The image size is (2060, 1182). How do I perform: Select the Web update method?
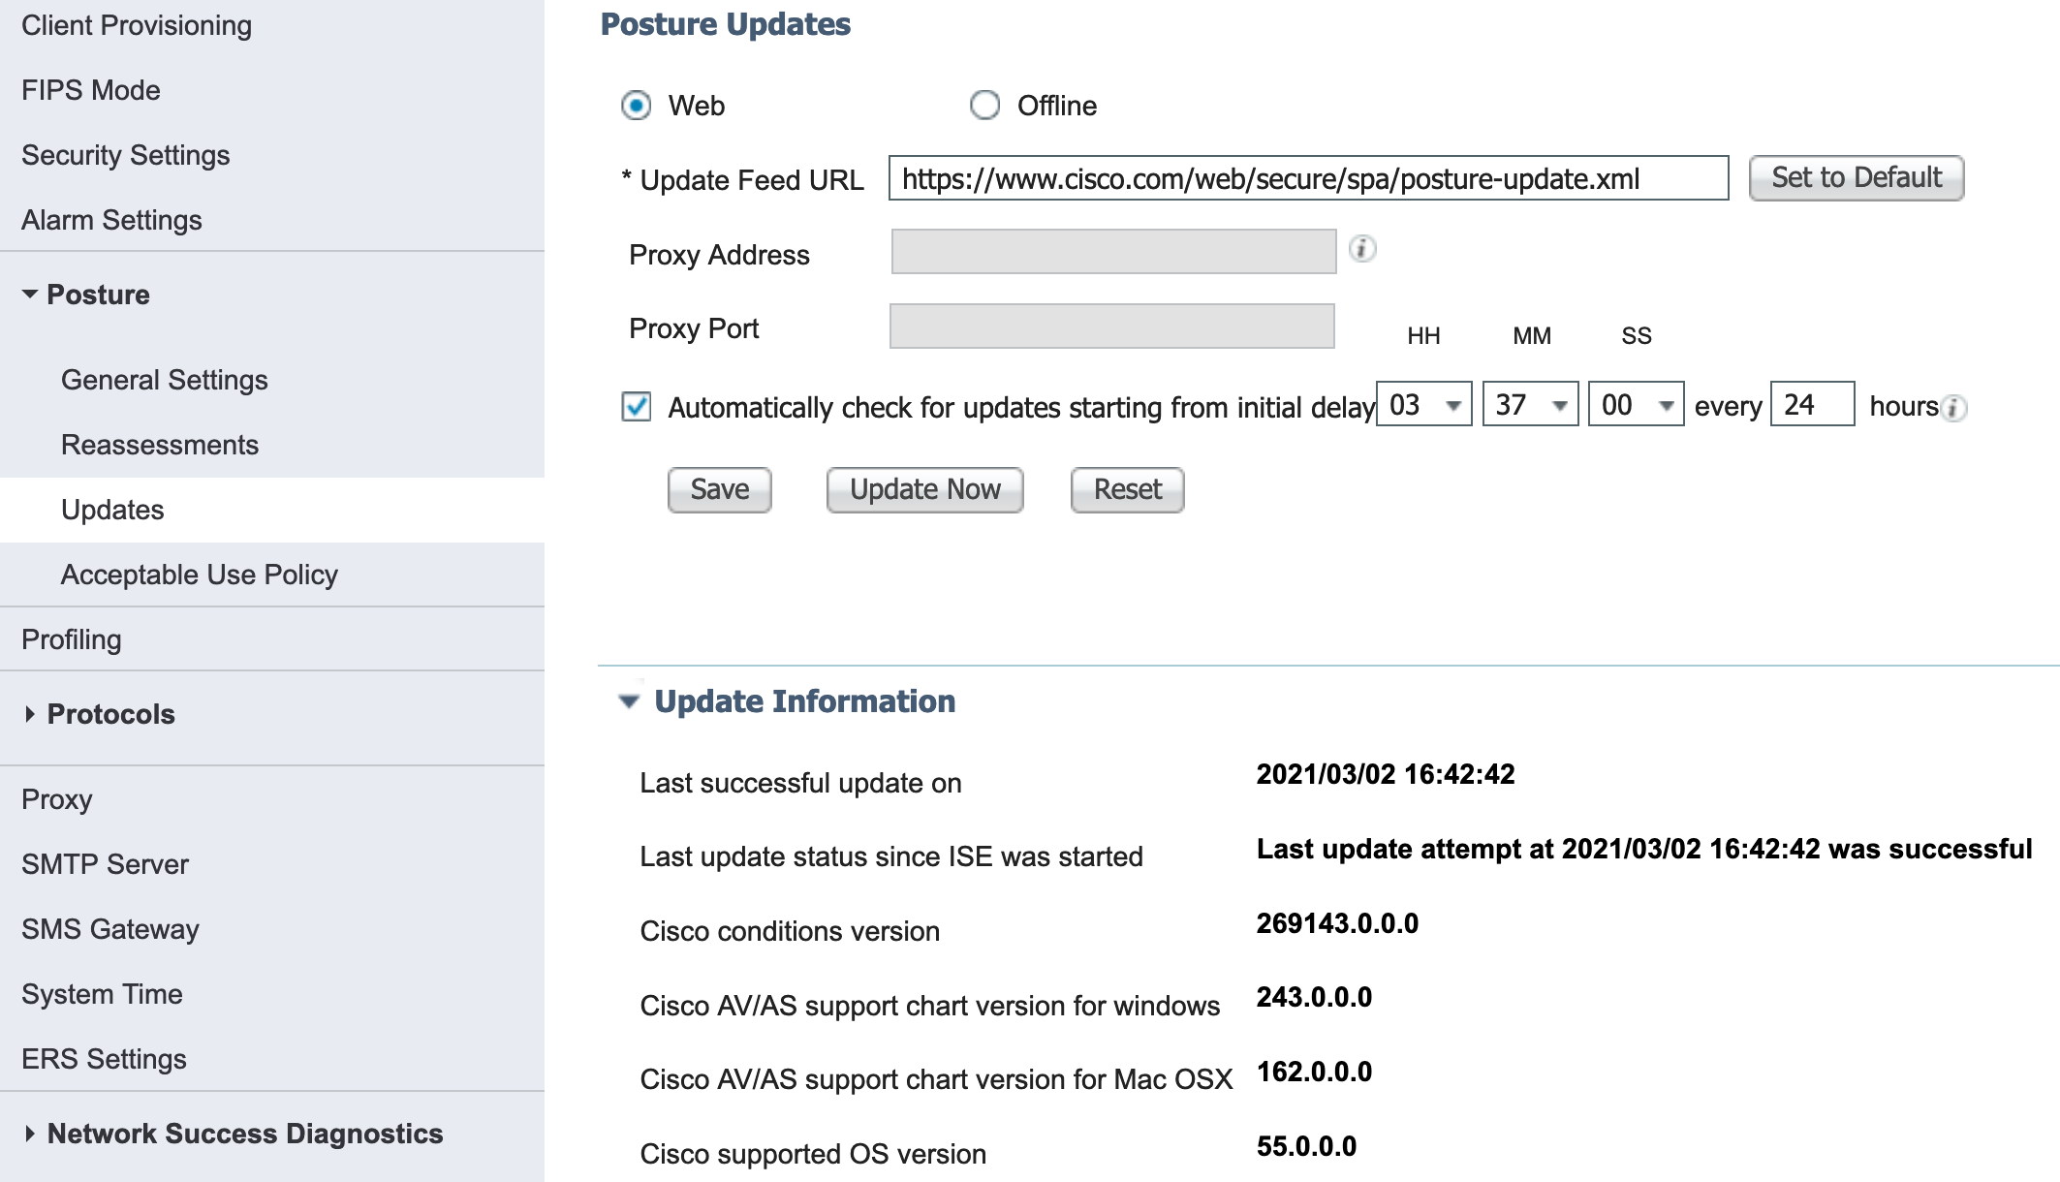click(x=637, y=105)
